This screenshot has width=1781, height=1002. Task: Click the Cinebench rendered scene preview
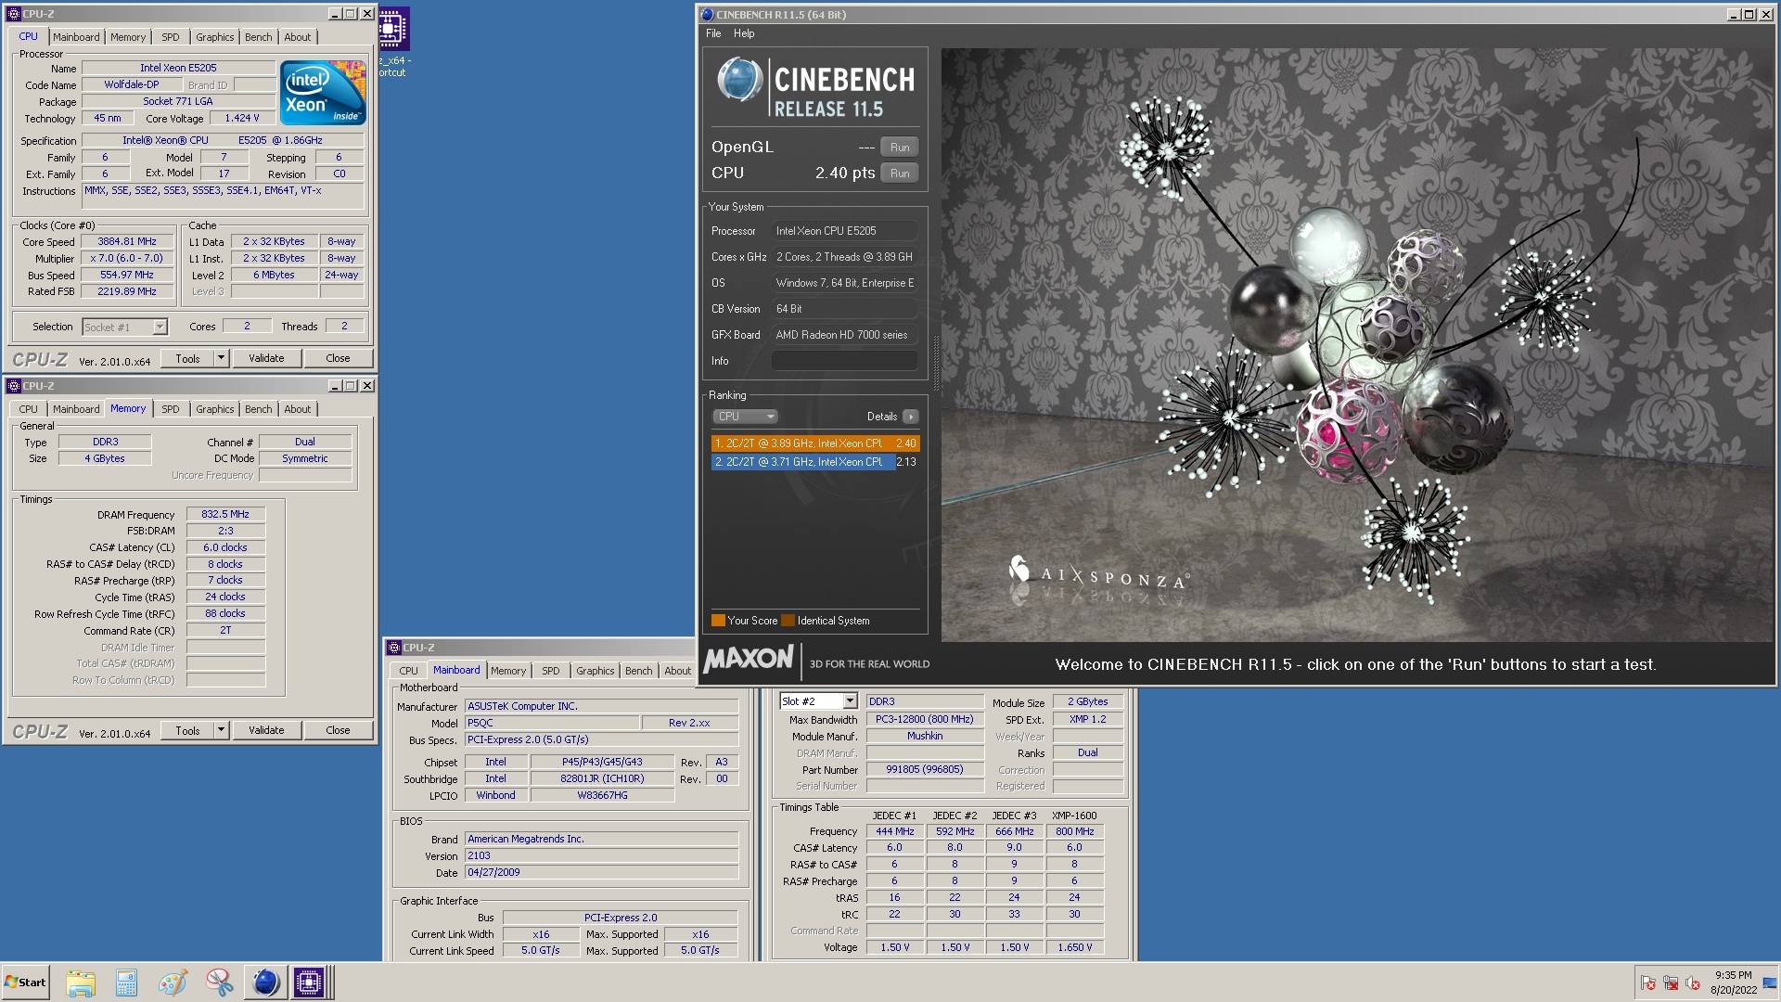(x=1357, y=345)
